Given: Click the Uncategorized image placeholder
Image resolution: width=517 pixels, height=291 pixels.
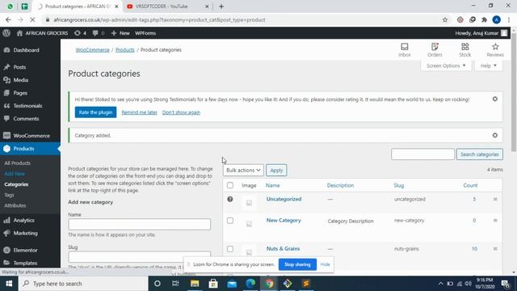Looking at the screenshot, I should point(249,203).
